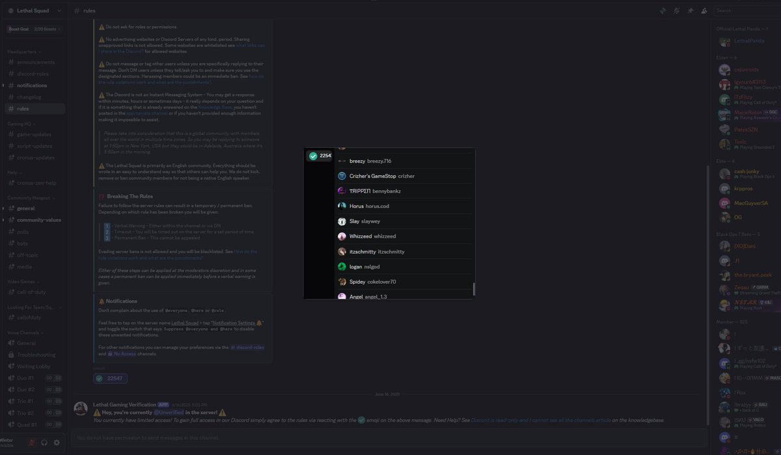Screen dimensions: 781x455
Task: Click the Boost Goal progress bar
Action: tap(36, 29)
